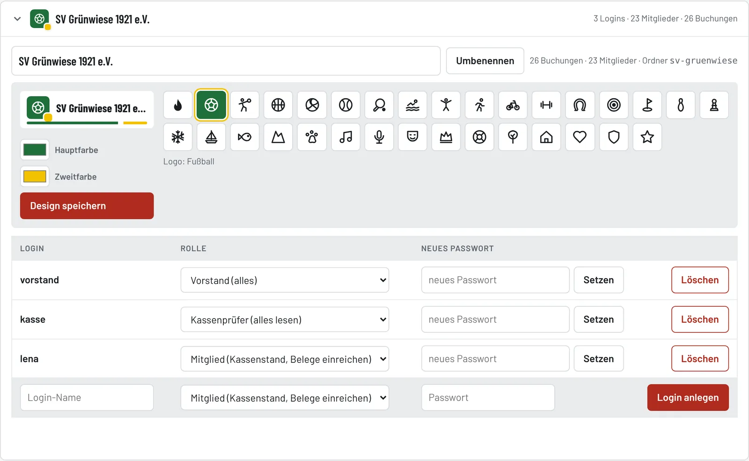Select the fish logo icon

tap(245, 137)
